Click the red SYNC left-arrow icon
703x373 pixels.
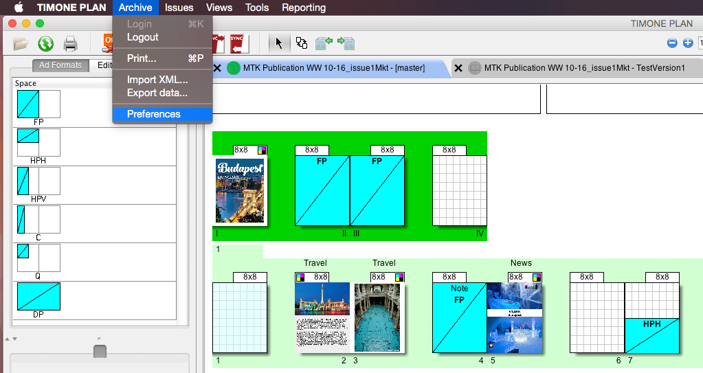pos(238,43)
